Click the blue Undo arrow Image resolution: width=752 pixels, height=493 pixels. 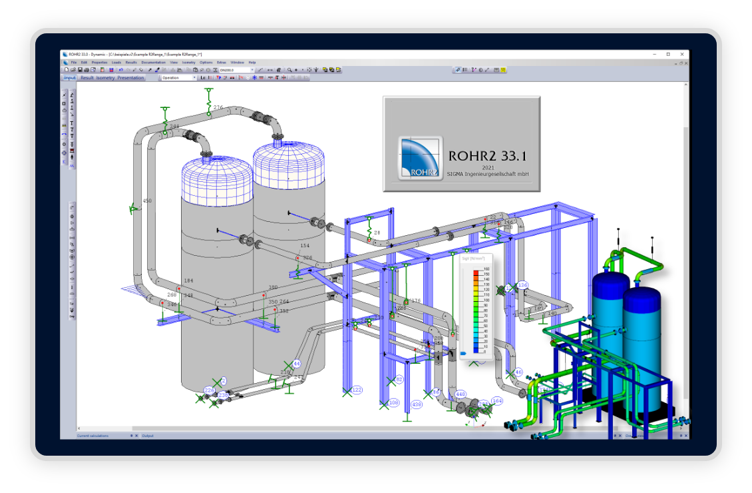(121, 70)
